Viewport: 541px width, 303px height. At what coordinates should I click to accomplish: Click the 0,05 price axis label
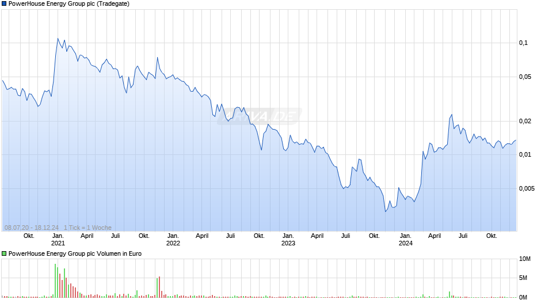click(x=525, y=77)
